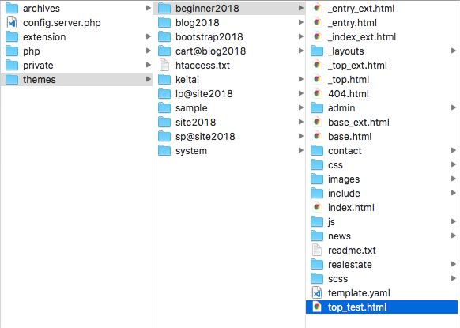Image resolution: width=460 pixels, height=328 pixels.
Task: Select the _entry_ext.html file
Action: coord(382,8)
